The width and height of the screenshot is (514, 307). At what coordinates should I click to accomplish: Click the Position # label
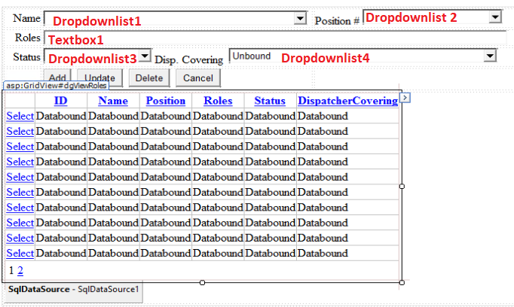pyautogui.click(x=337, y=21)
